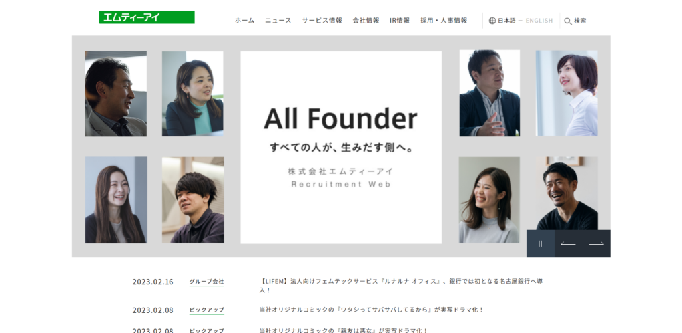Click the magnifying glass search icon
The height and width of the screenshot is (333, 682).
click(567, 21)
